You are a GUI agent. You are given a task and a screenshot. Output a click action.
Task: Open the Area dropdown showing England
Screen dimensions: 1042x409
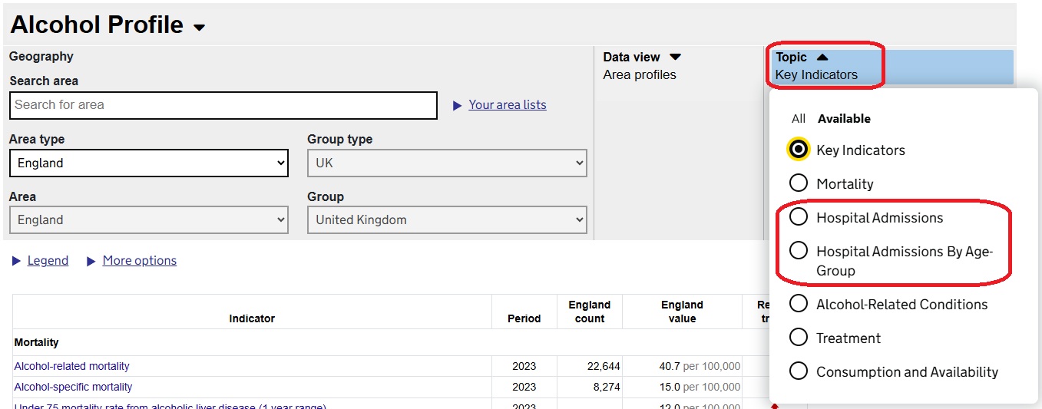point(149,219)
